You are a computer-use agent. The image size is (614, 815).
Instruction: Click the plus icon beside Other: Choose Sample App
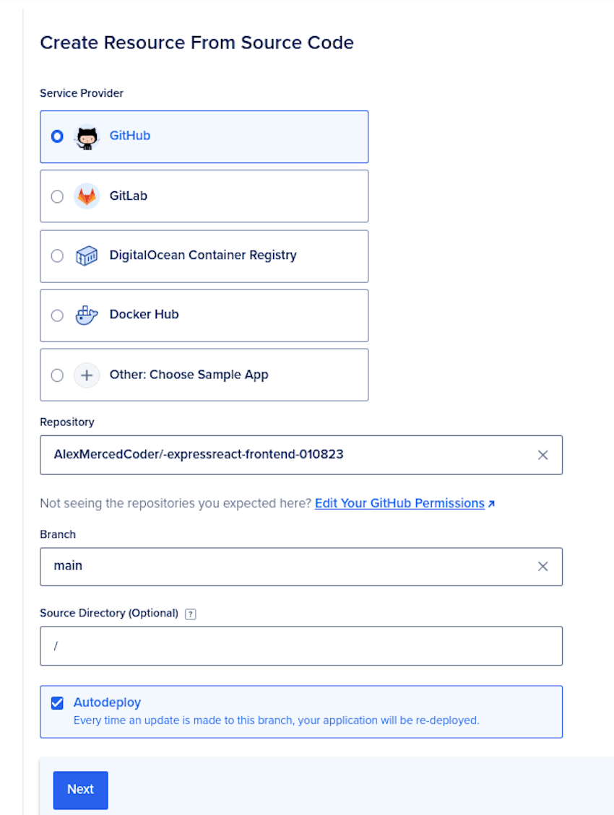86,375
